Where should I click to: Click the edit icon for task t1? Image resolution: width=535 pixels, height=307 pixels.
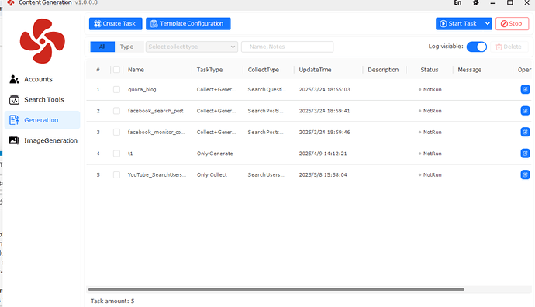pyautogui.click(x=525, y=153)
